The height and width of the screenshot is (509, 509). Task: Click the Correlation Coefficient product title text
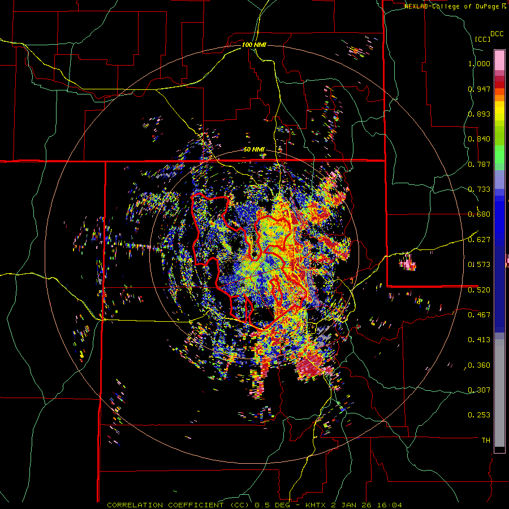tap(178, 505)
